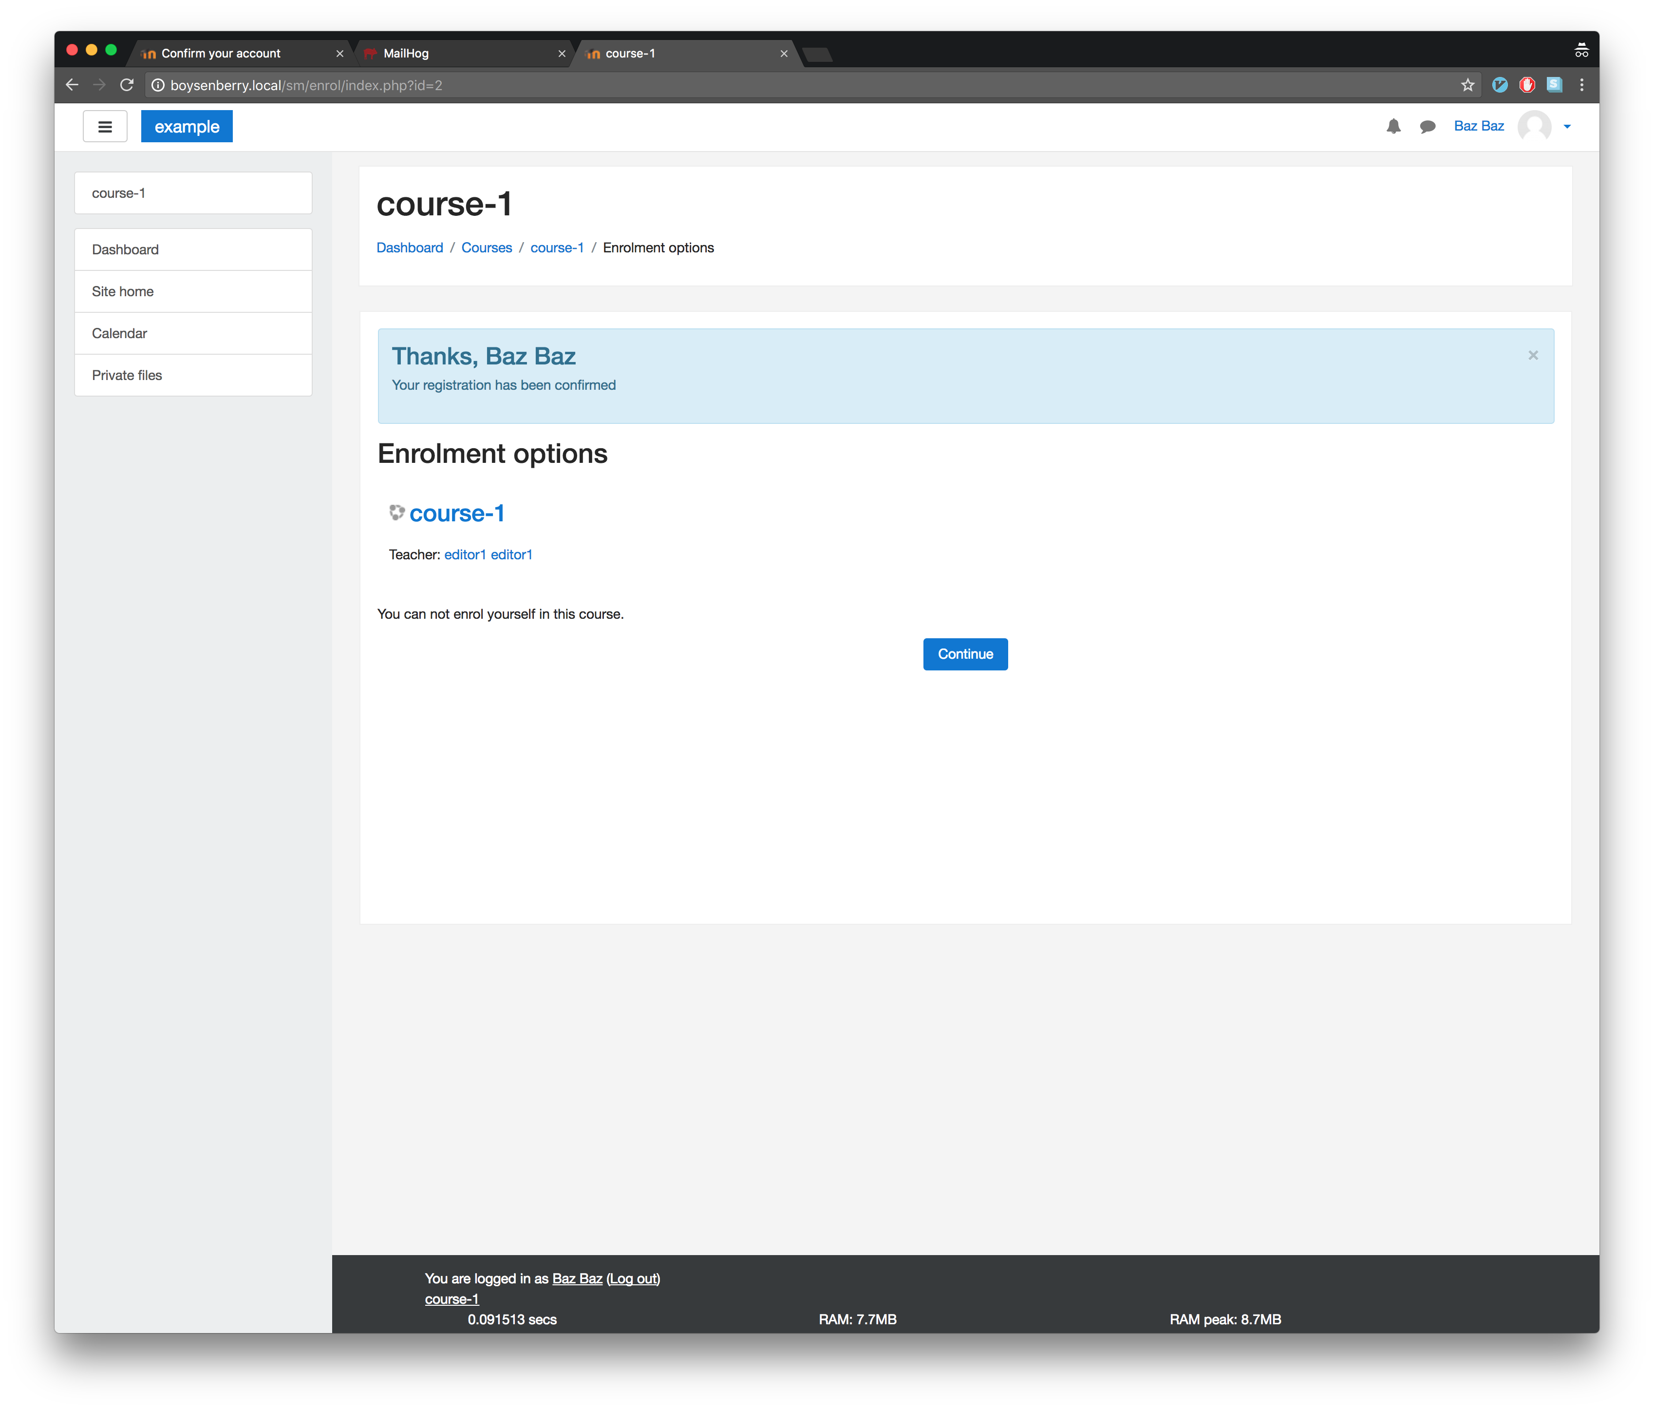The image size is (1654, 1411).
Task: Close the course-1 browser tab
Action: coord(784,54)
